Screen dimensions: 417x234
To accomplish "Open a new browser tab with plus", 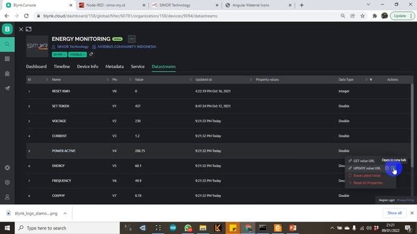I will click(302, 5).
